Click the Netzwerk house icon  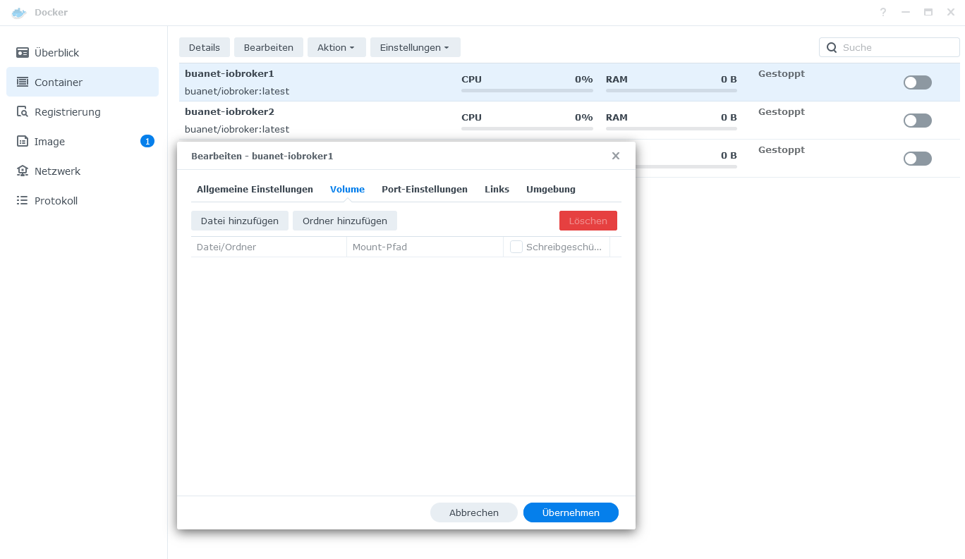[x=23, y=171]
